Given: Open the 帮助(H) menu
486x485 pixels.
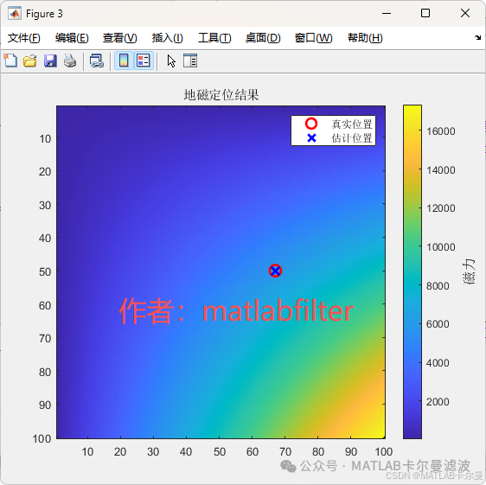Looking at the screenshot, I should [x=365, y=38].
